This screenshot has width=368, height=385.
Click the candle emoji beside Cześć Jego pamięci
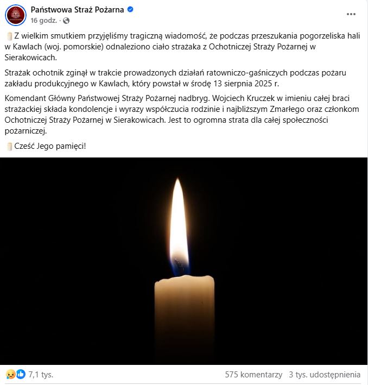point(9,147)
